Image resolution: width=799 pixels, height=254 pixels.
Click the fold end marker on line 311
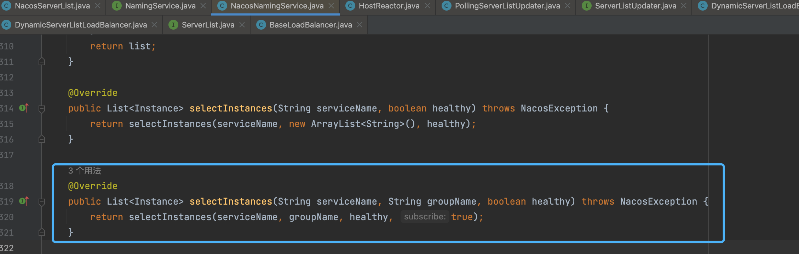42,61
